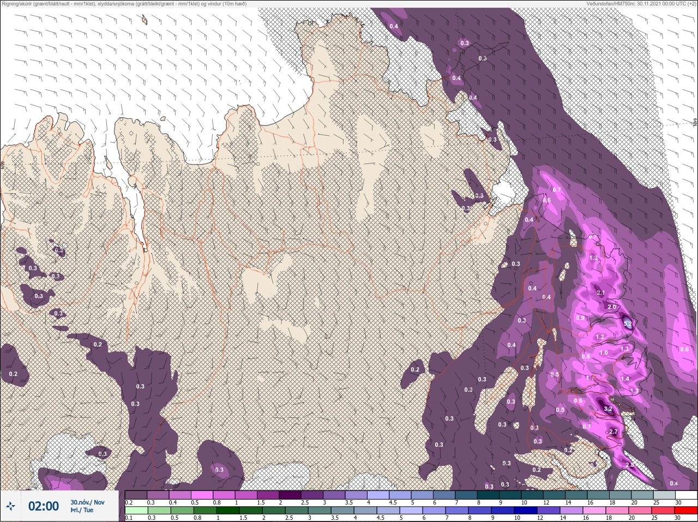
Task: Click the map title starting with 'Rigning/skúrir'
Action: [124, 4]
